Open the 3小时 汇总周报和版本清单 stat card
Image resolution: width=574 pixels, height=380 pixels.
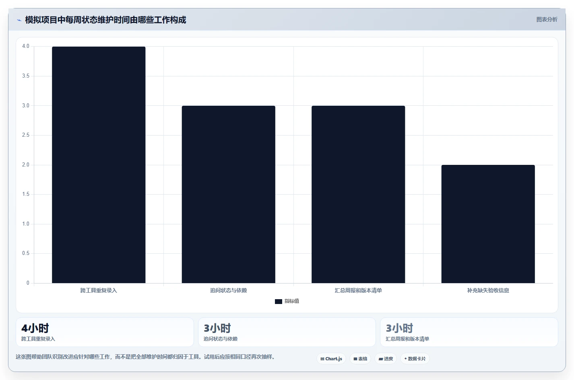(x=469, y=332)
